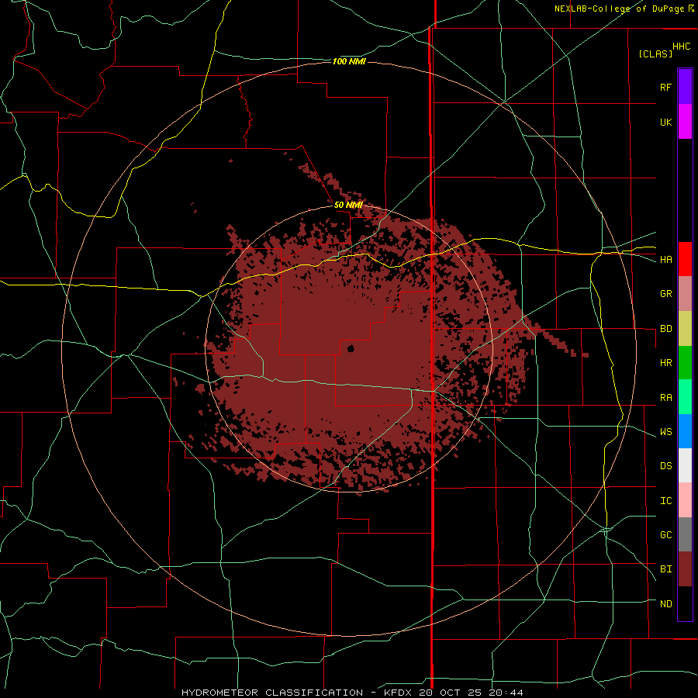
Task: Click the BD legend label
Action: [x=665, y=329]
